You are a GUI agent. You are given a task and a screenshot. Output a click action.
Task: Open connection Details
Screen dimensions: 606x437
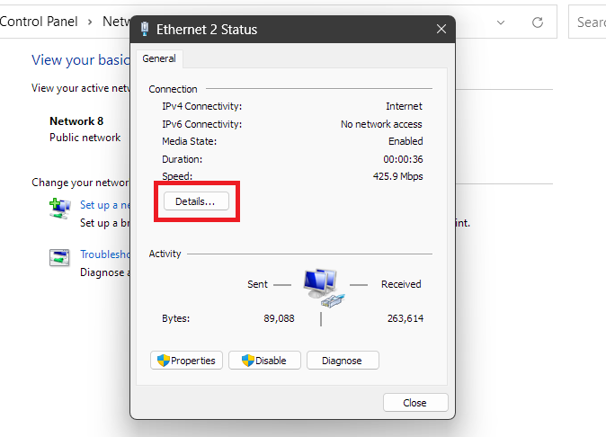[195, 201]
